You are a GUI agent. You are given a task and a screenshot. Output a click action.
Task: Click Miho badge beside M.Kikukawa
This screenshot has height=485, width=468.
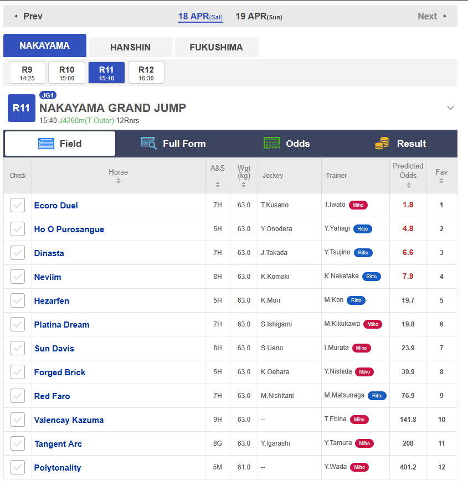tap(373, 324)
